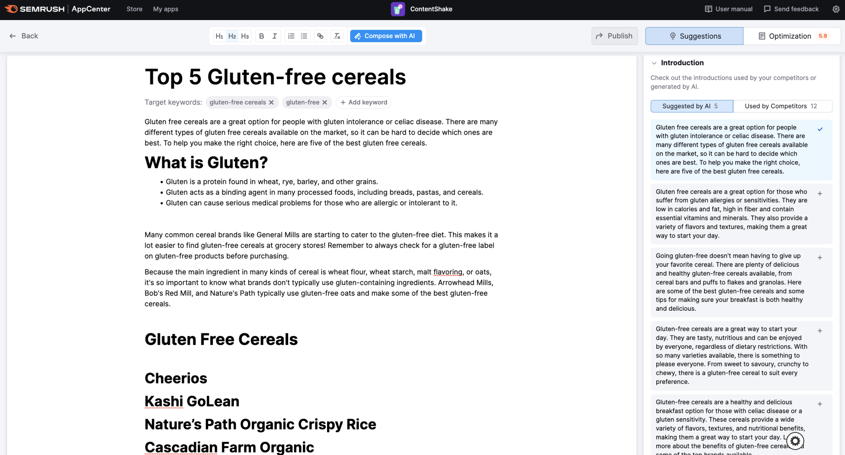The height and width of the screenshot is (455, 845).
Task: Click the unordered list formatting icon
Action: tap(304, 36)
